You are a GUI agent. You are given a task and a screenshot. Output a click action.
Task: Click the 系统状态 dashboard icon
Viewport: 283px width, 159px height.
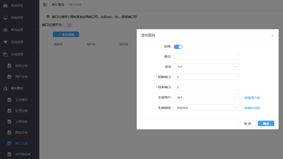6,6
